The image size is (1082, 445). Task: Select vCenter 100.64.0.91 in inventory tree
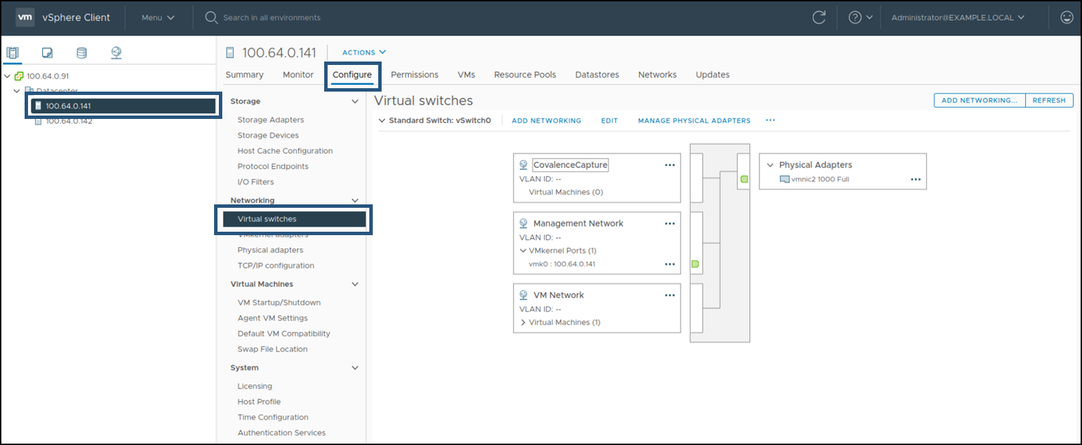48,76
